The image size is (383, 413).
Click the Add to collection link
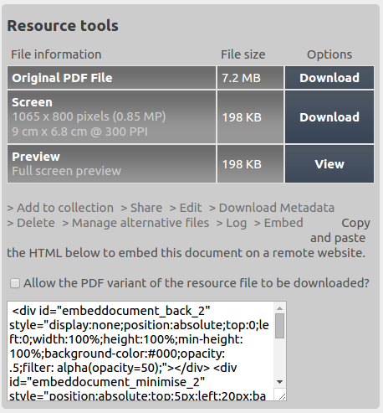point(60,208)
